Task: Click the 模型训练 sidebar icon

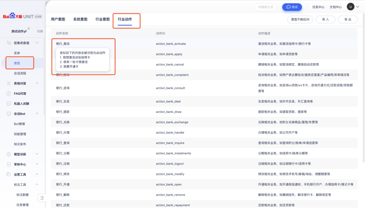Action: 9,154
